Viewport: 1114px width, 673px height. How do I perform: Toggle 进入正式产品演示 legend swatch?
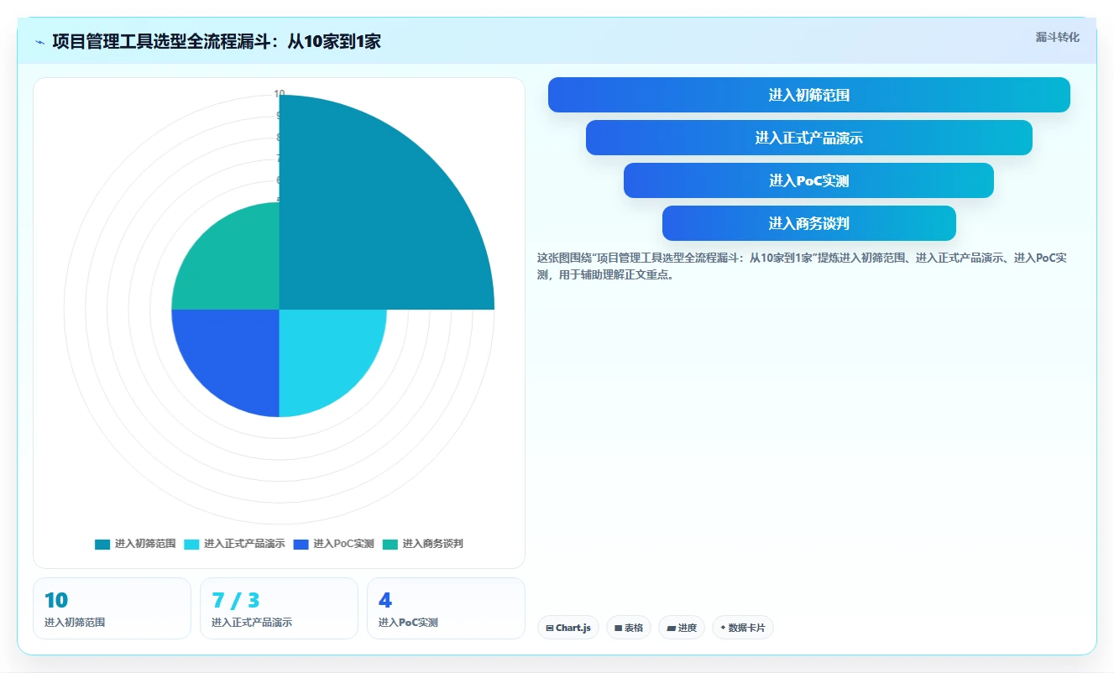coord(191,544)
